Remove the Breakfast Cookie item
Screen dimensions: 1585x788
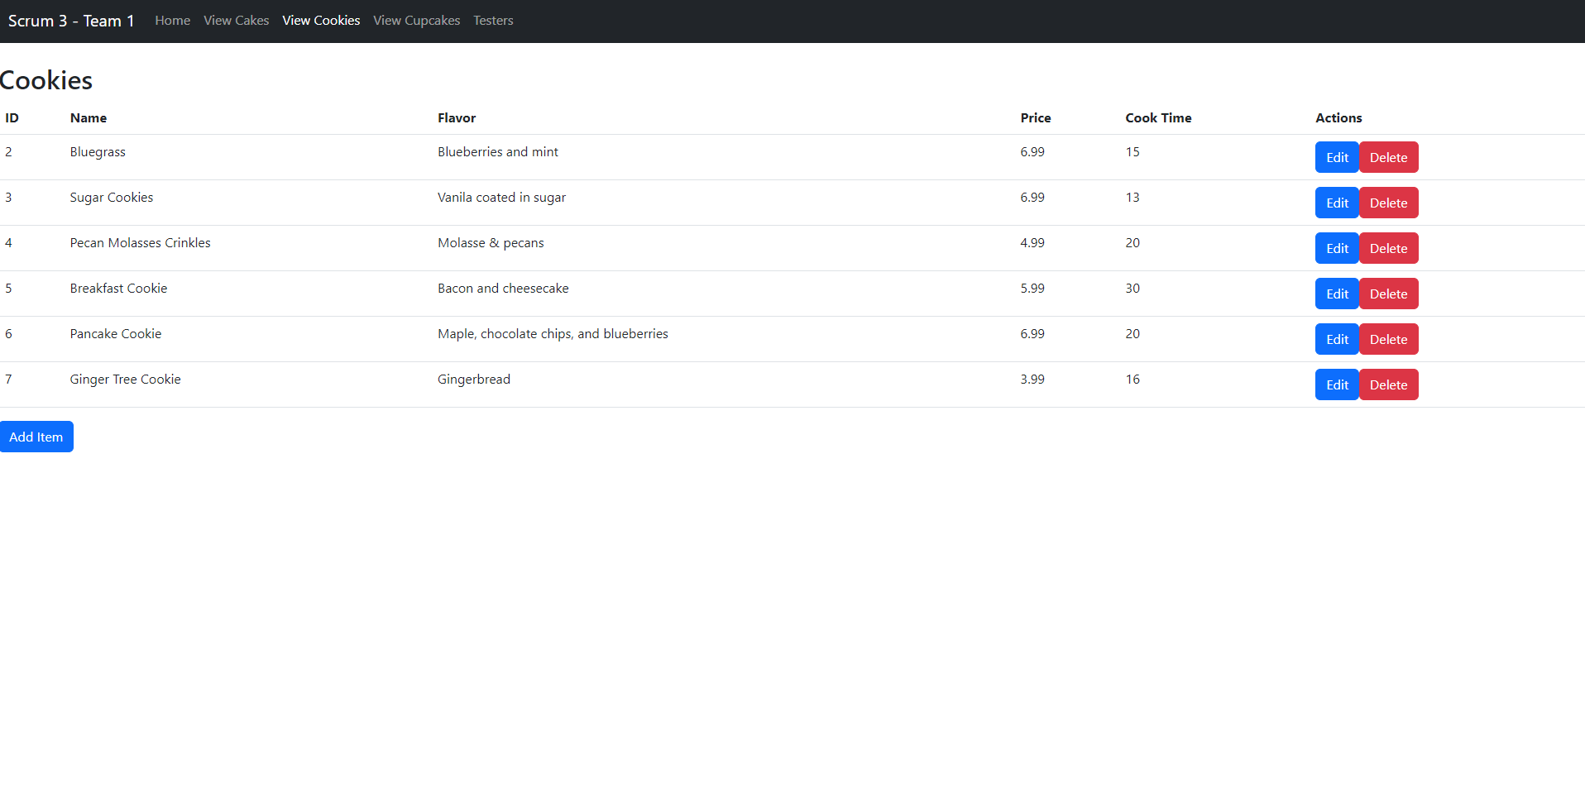(x=1388, y=294)
